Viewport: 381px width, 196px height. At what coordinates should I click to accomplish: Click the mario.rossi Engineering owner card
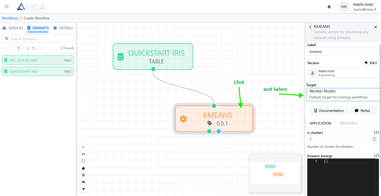click(x=343, y=73)
